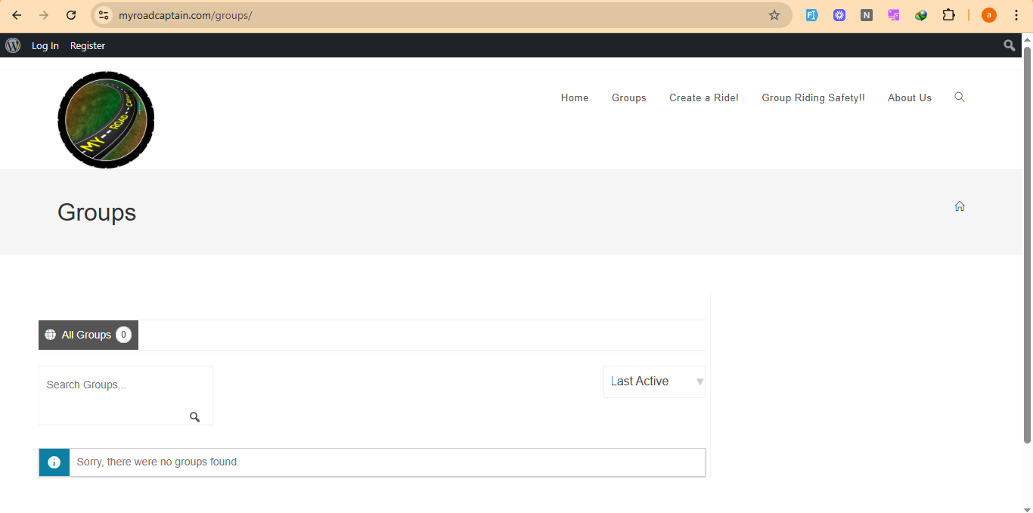Click the admin bar search magnifier icon
The width and height of the screenshot is (1033, 513).
pyautogui.click(x=1009, y=45)
